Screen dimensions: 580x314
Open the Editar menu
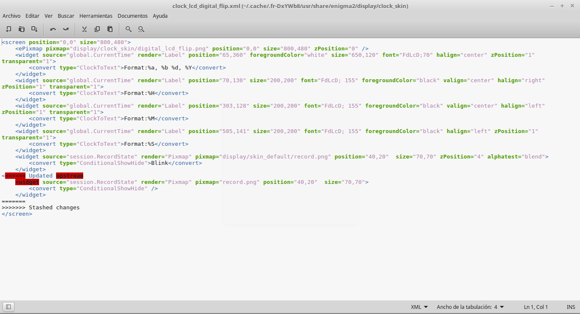[x=32, y=16]
